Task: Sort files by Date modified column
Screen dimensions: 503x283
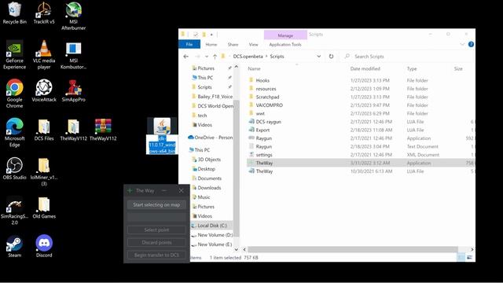Action: point(365,68)
